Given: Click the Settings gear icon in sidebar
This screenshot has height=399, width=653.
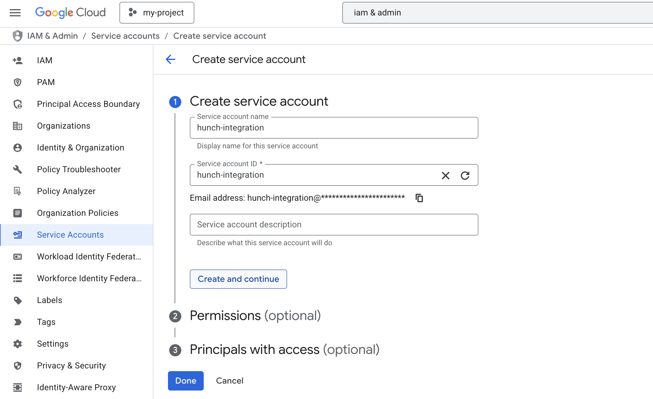Looking at the screenshot, I should 18,344.
